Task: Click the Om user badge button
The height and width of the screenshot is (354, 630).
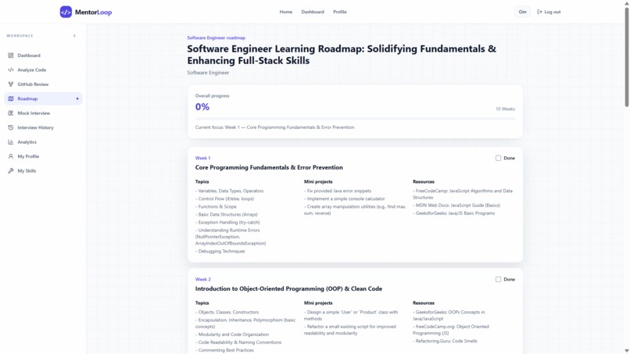Action: [x=522, y=12]
